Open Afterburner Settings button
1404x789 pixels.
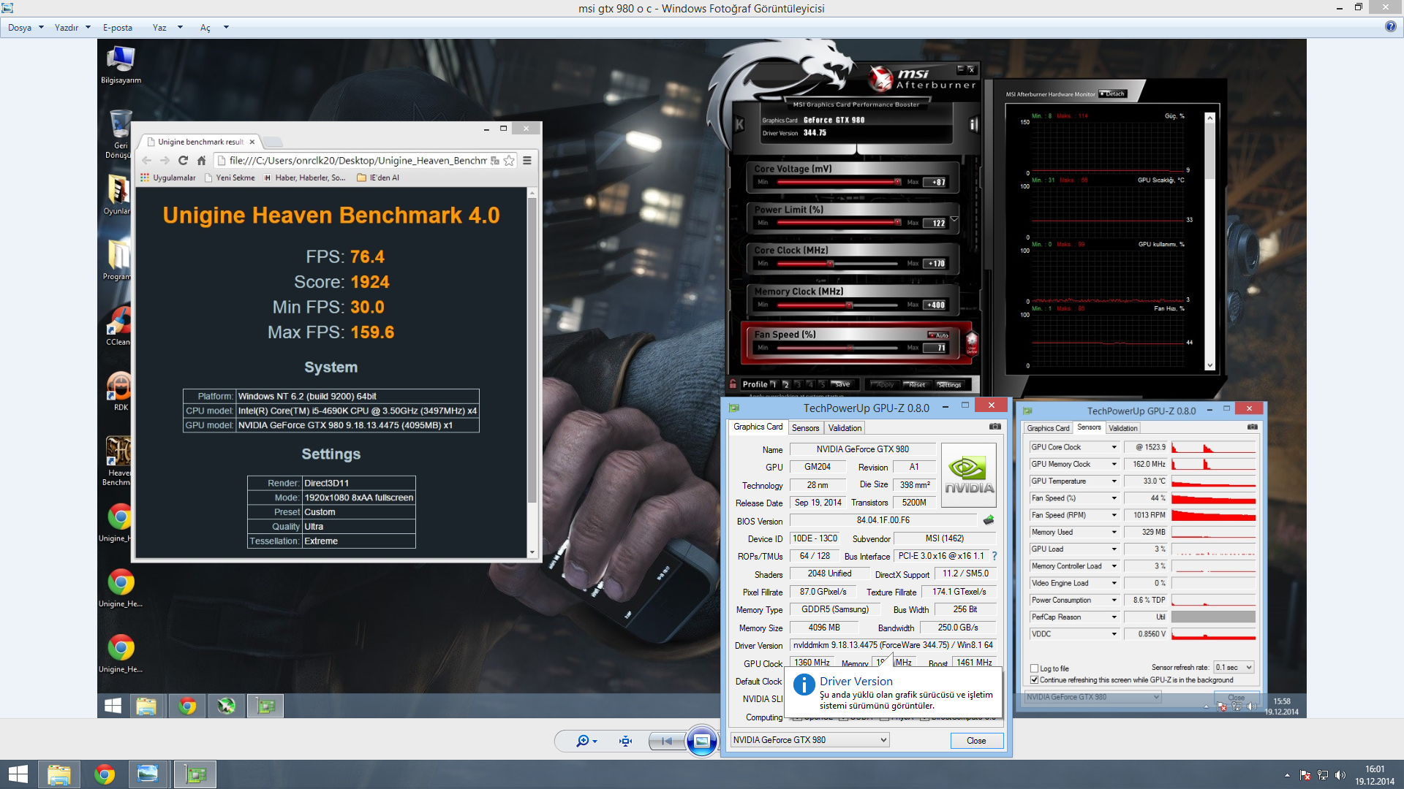[949, 384]
